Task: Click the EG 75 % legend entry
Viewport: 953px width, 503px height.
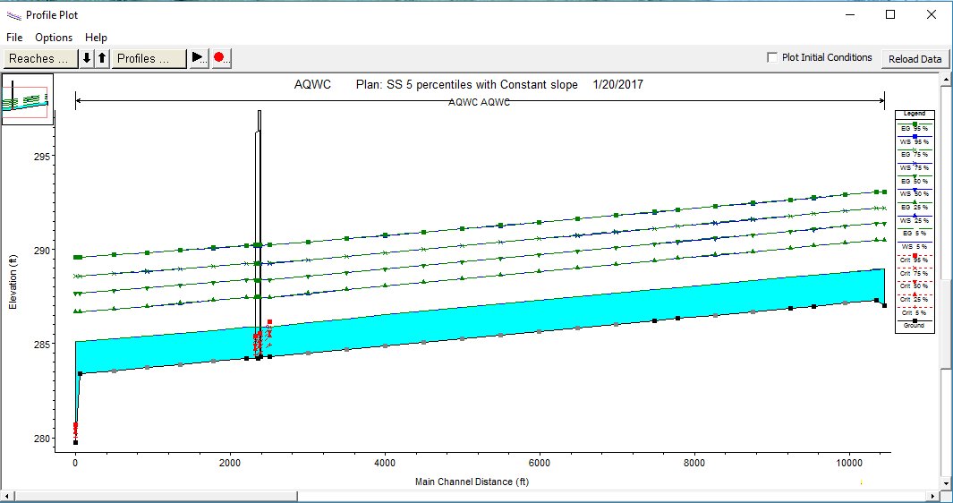Action: 915,154
